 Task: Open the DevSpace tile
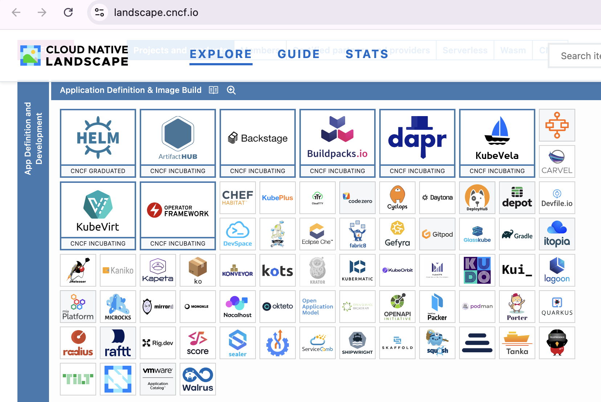238,234
